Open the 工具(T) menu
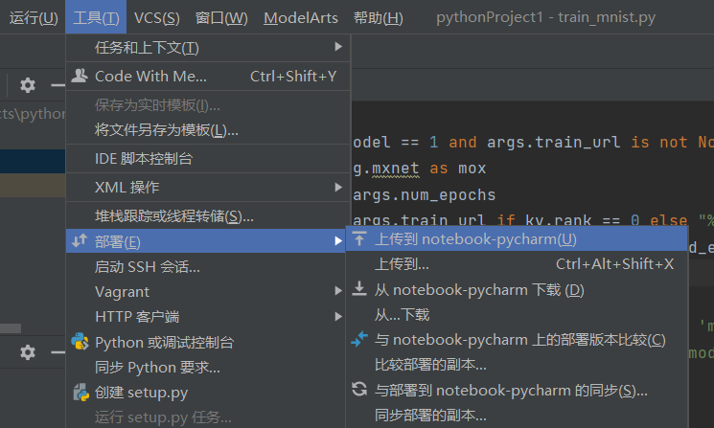Image resolution: width=714 pixels, height=428 pixels. (x=96, y=18)
